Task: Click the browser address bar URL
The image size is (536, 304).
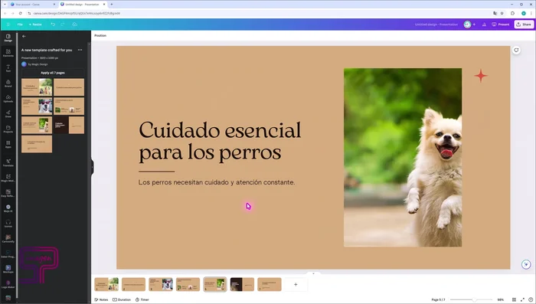Action: 77,13
